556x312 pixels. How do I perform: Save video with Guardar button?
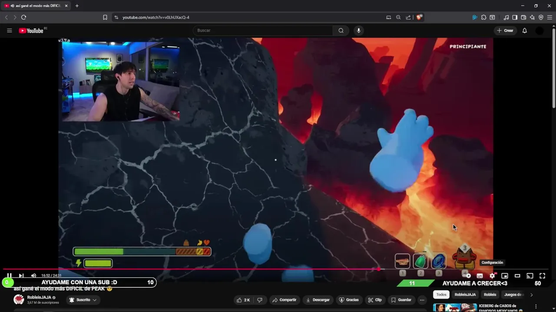tap(401, 300)
